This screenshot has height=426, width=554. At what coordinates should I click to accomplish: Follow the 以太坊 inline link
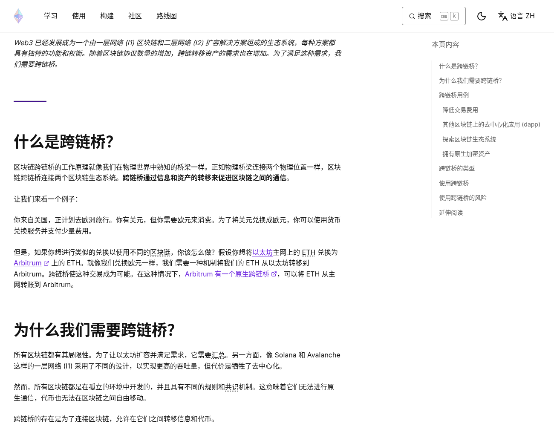263,252
